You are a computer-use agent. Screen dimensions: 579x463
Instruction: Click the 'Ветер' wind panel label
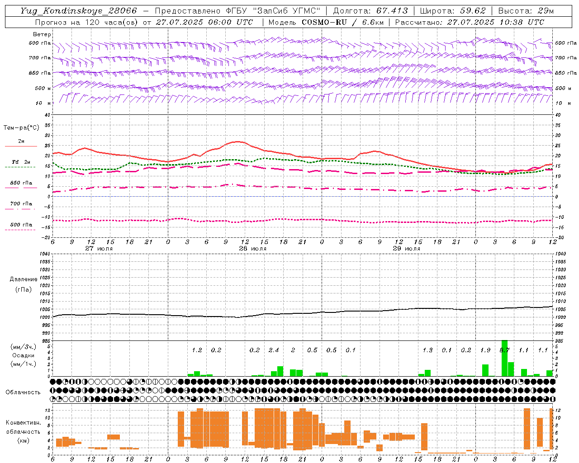[x=42, y=34]
